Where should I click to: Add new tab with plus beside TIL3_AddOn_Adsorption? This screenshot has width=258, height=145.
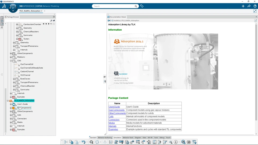(45, 11)
